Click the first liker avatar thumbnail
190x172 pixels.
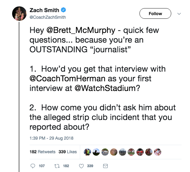[87, 152]
